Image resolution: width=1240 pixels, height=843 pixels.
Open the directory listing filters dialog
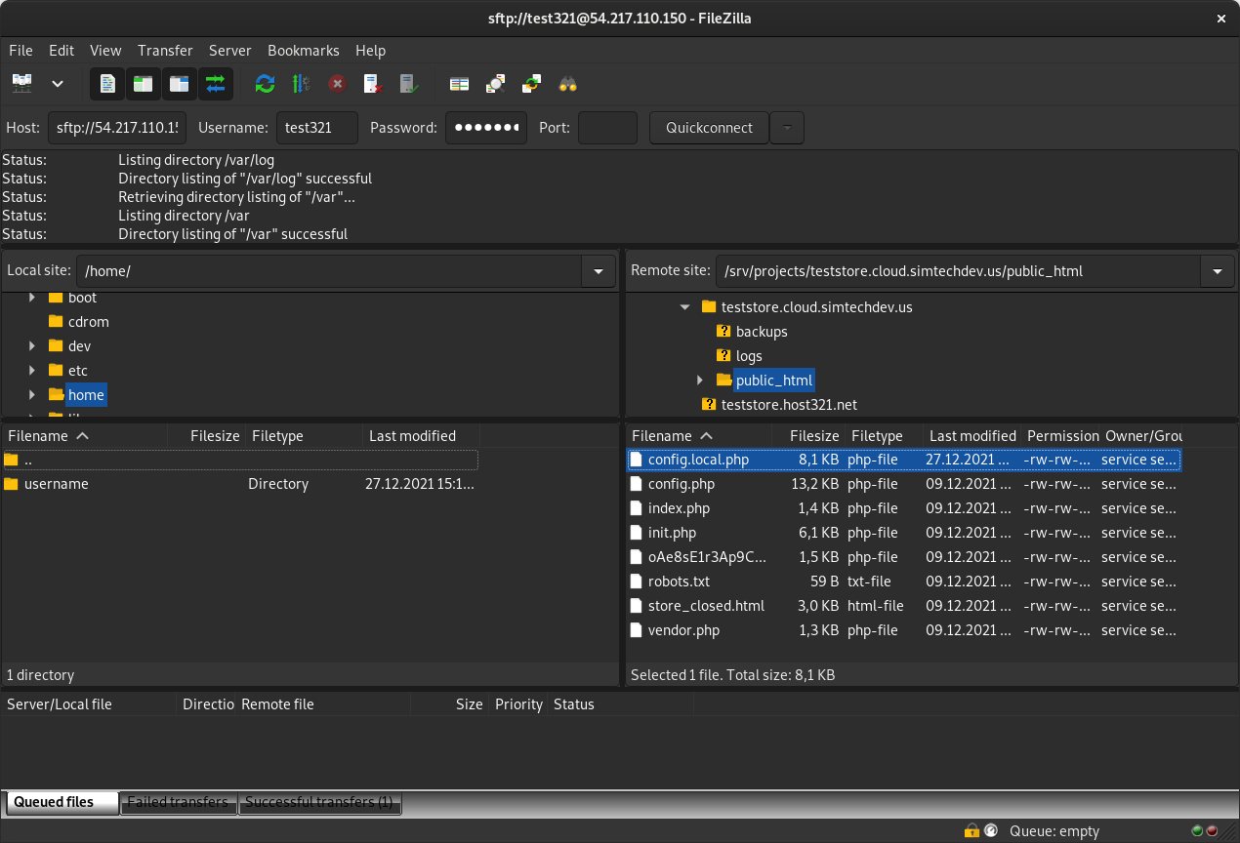(459, 84)
